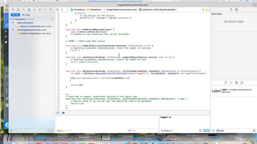The height and width of the screenshot is (144, 257).
Task: Collapse the PostImageViewController.swift group
Action: click(13, 30)
